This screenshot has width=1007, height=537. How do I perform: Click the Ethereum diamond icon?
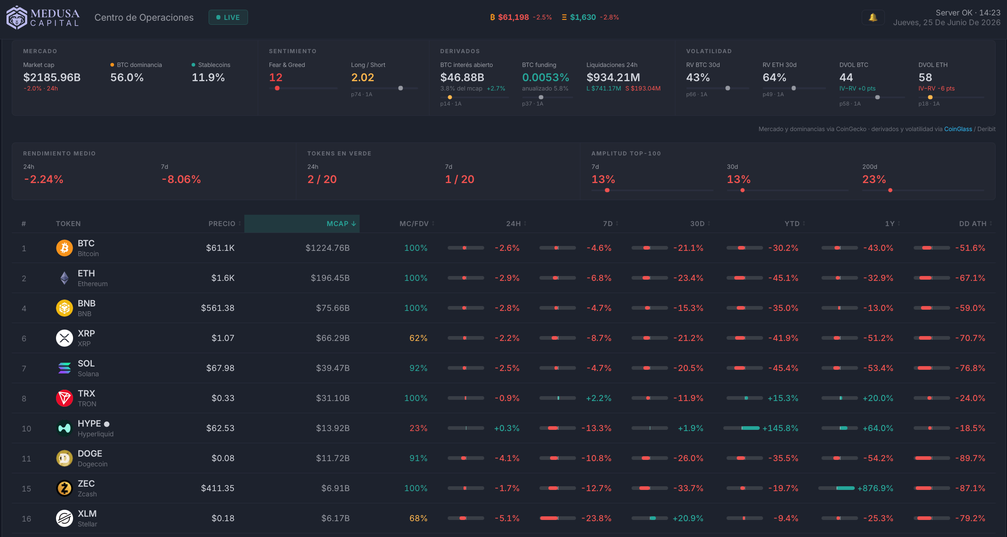[x=65, y=278]
